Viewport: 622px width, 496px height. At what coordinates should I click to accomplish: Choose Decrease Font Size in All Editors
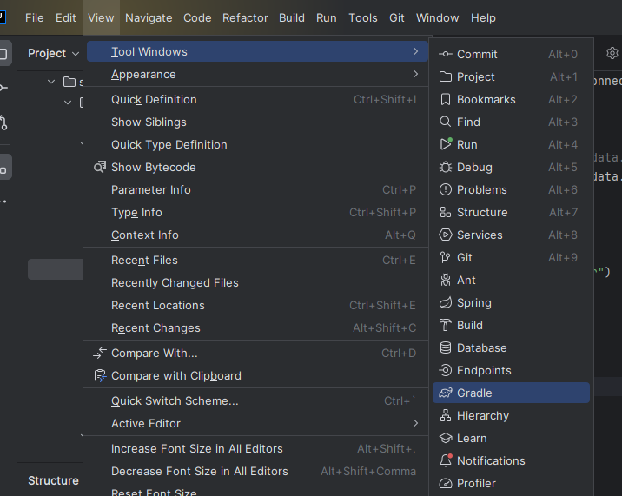point(257,471)
